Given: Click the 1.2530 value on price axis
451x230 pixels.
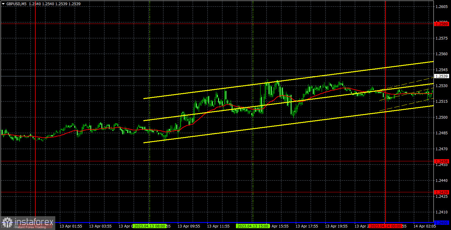Looking at the screenshot, I should pyautogui.click(x=441, y=86).
